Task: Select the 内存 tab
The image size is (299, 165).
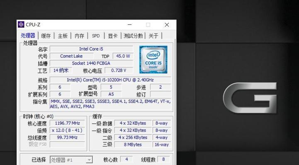Action: tap(79, 36)
